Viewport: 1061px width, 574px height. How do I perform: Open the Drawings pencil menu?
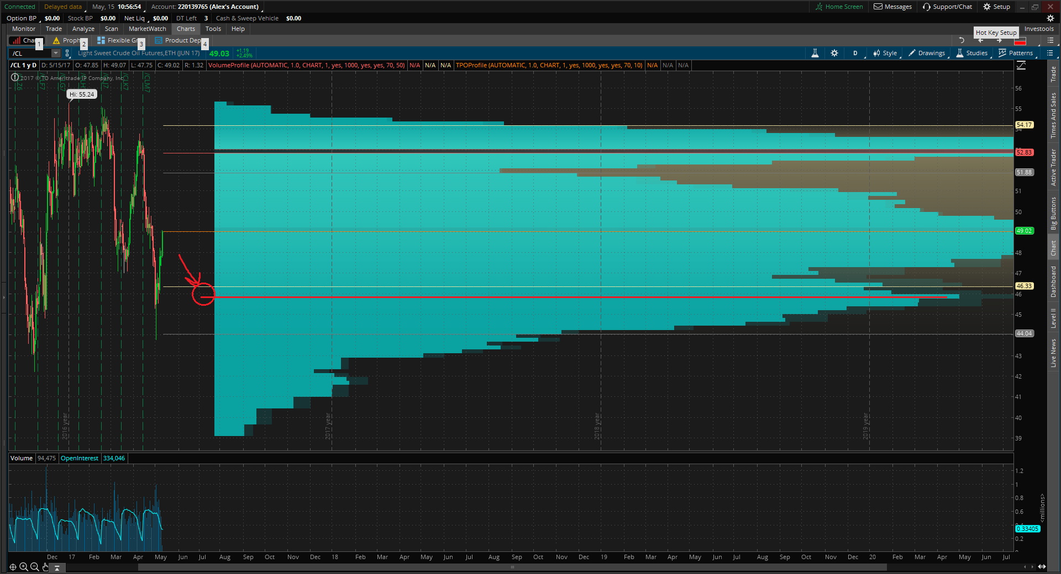pyautogui.click(x=927, y=53)
